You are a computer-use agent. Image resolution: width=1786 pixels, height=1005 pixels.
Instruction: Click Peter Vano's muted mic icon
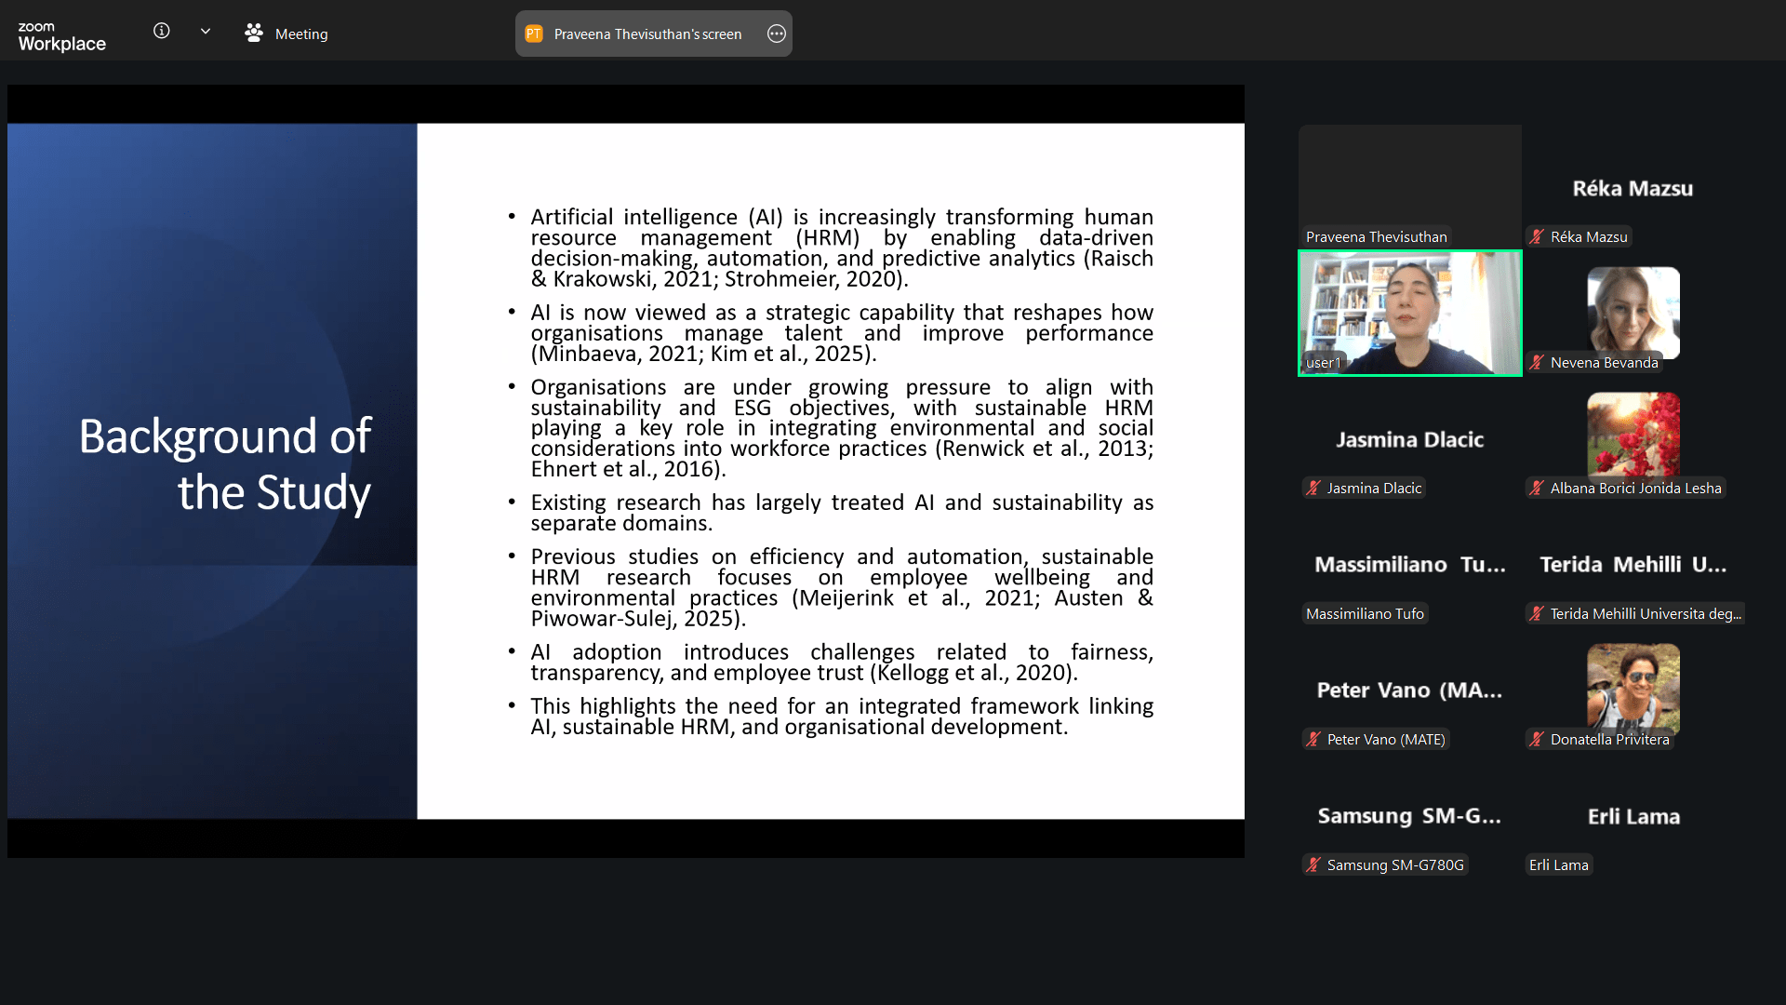pyautogui.click(x=1313, y=740)
